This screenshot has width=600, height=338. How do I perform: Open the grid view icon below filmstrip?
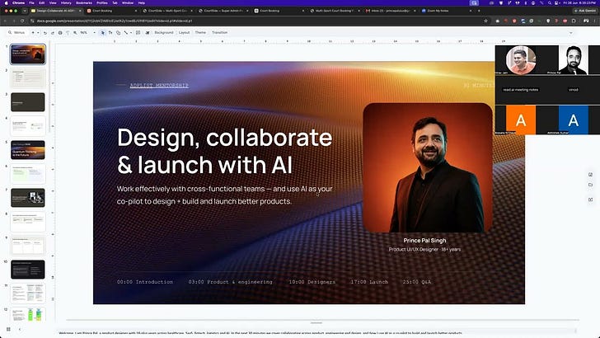(8, 329)
